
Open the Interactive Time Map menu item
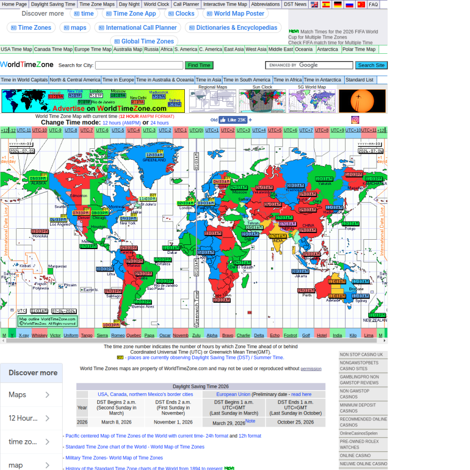pyautogui.click(x=225, y=4)
